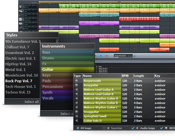
Task: Uncheck the MIDI loops checkbox
Action: [161, 128]
